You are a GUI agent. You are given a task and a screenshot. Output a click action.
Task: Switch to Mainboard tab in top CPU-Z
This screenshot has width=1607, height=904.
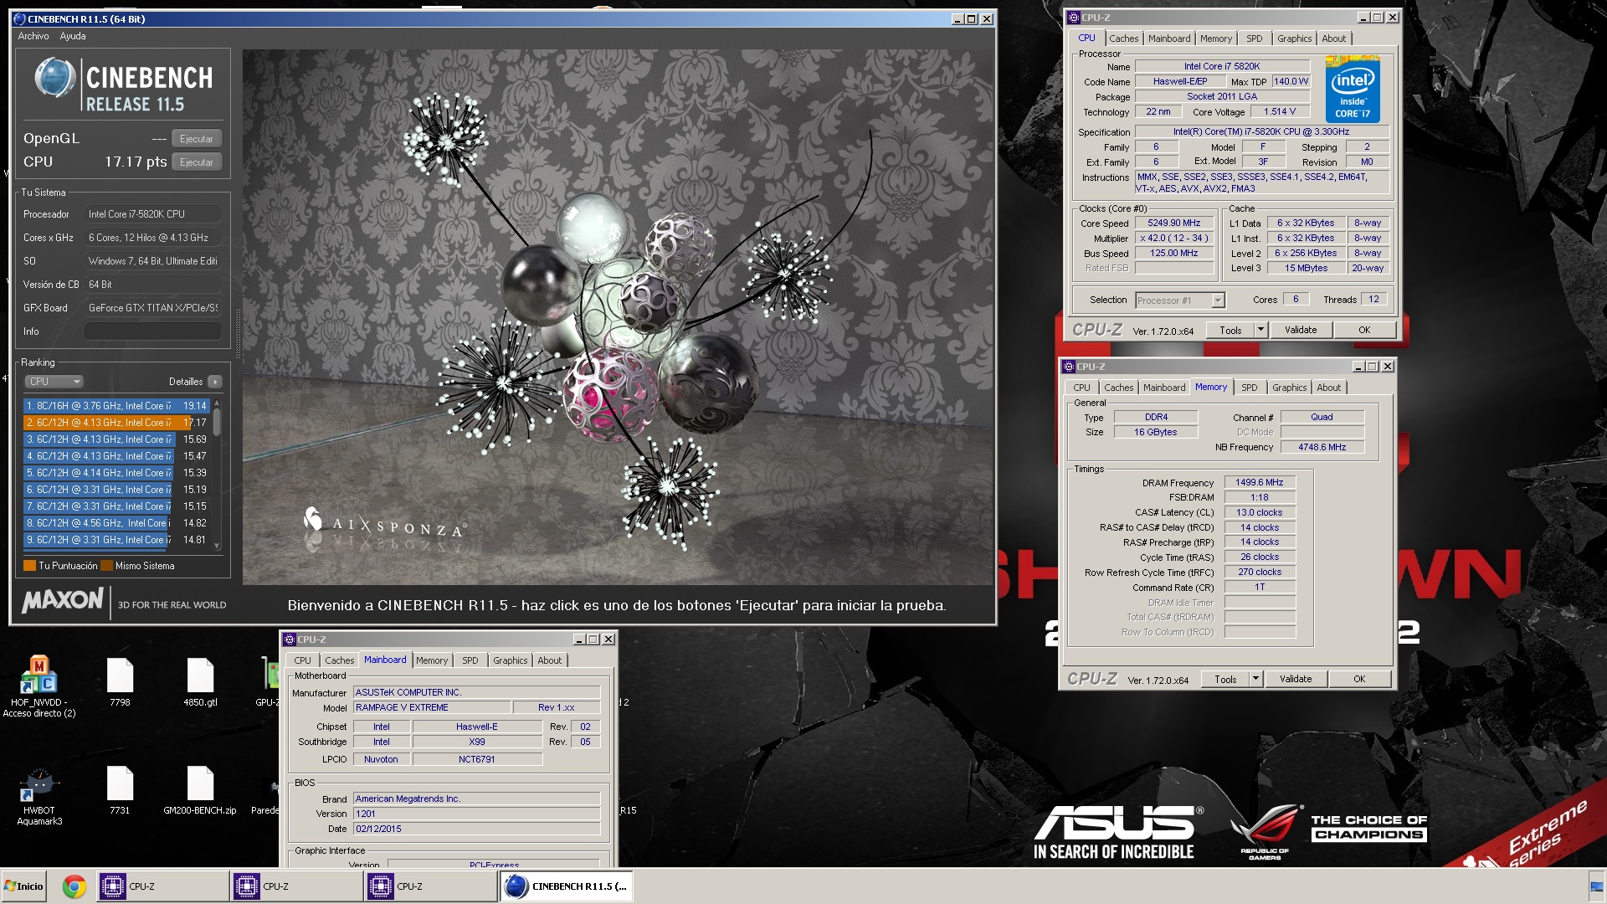point(1169,39)
